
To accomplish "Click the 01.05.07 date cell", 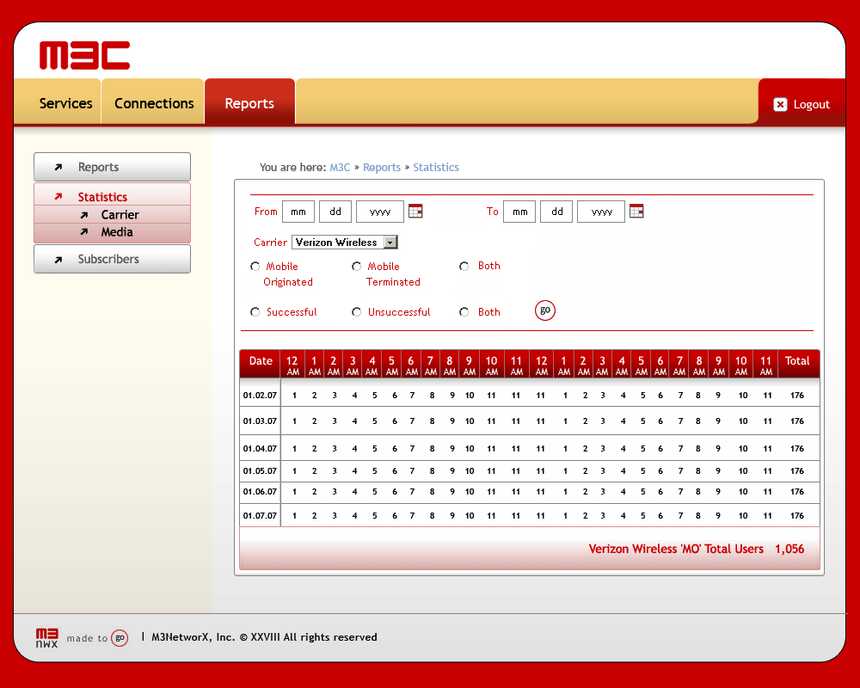I will (260, 470).
